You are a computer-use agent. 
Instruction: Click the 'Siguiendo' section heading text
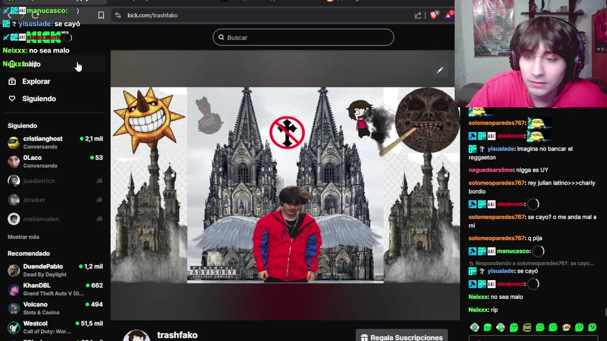click(22, 126)
